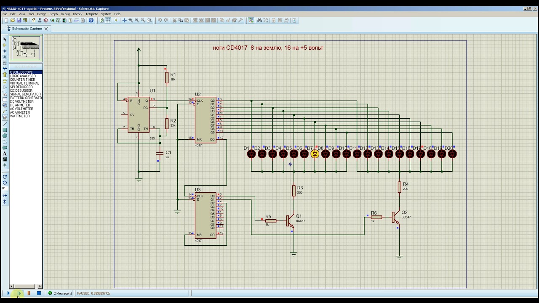Click the Redo arrow icon

point(166,20)
